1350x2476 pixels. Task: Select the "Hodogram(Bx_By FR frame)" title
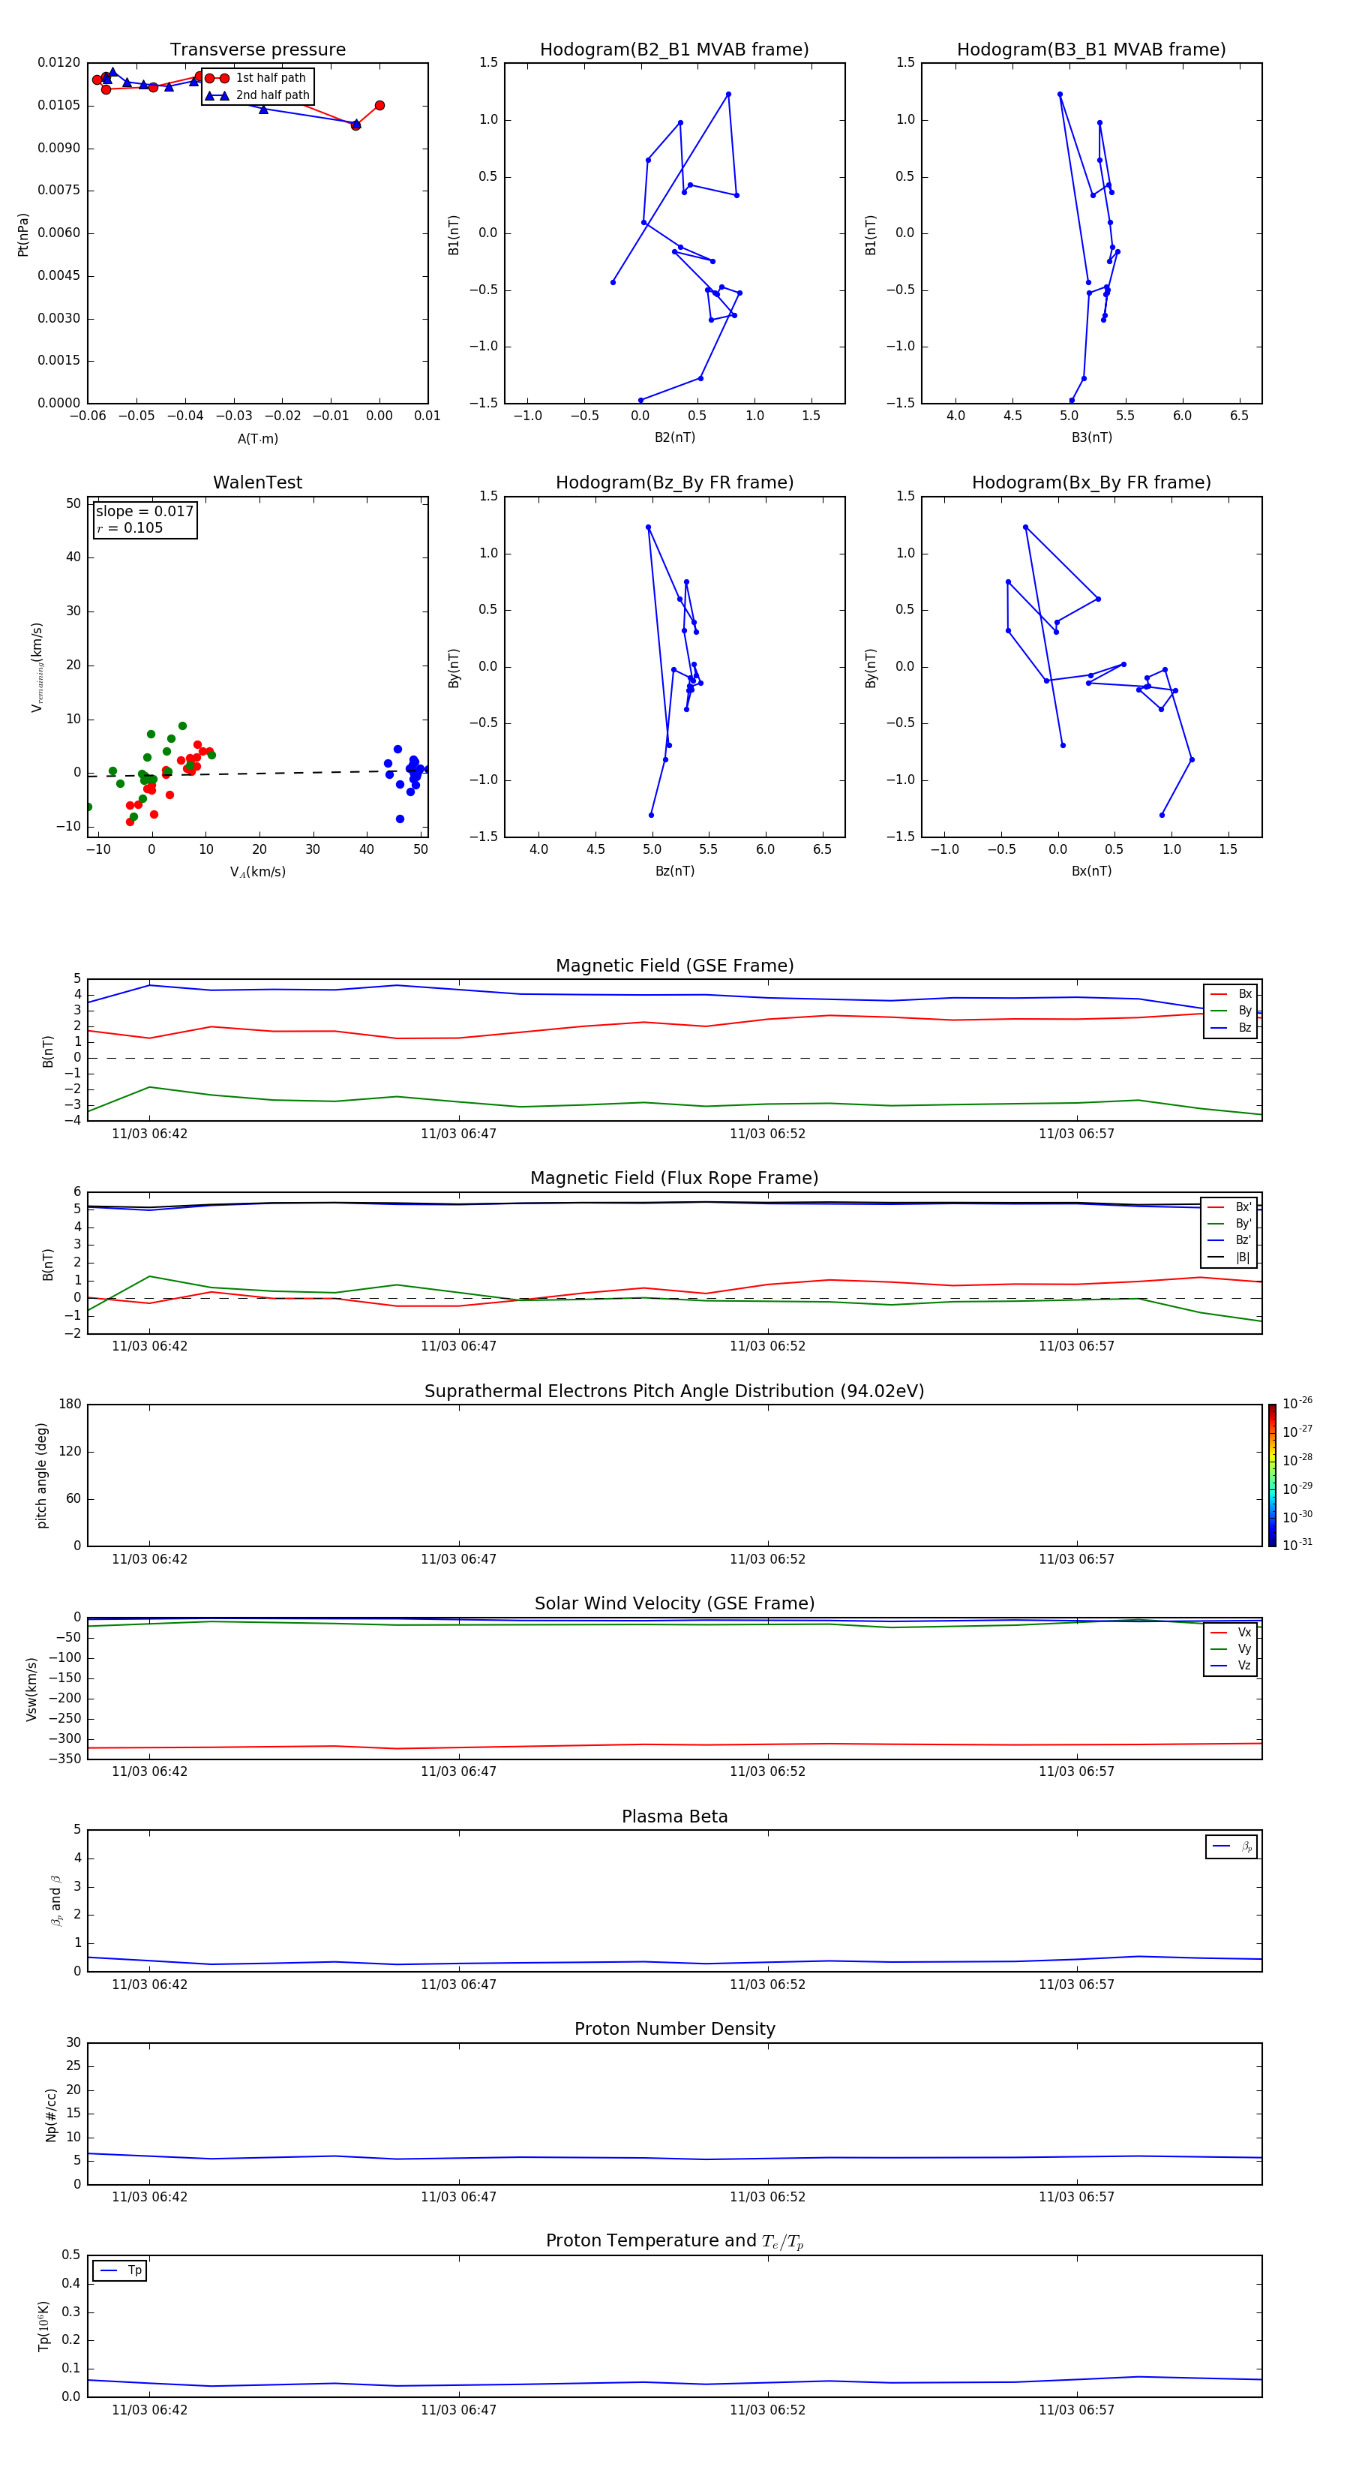[x=1091, y=482]
